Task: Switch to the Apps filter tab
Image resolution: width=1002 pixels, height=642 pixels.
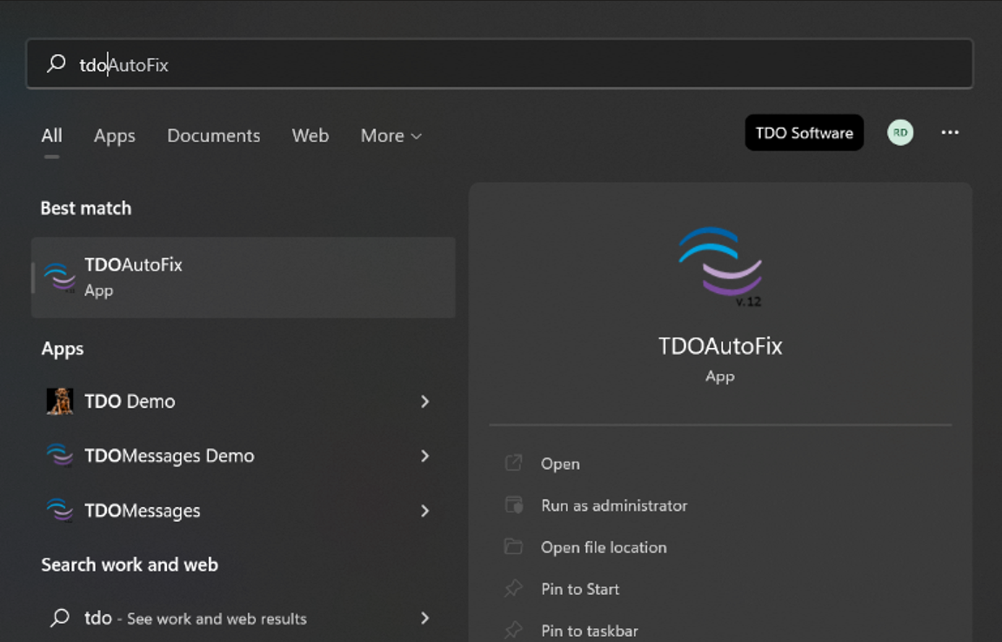Action: click(115, 136)
